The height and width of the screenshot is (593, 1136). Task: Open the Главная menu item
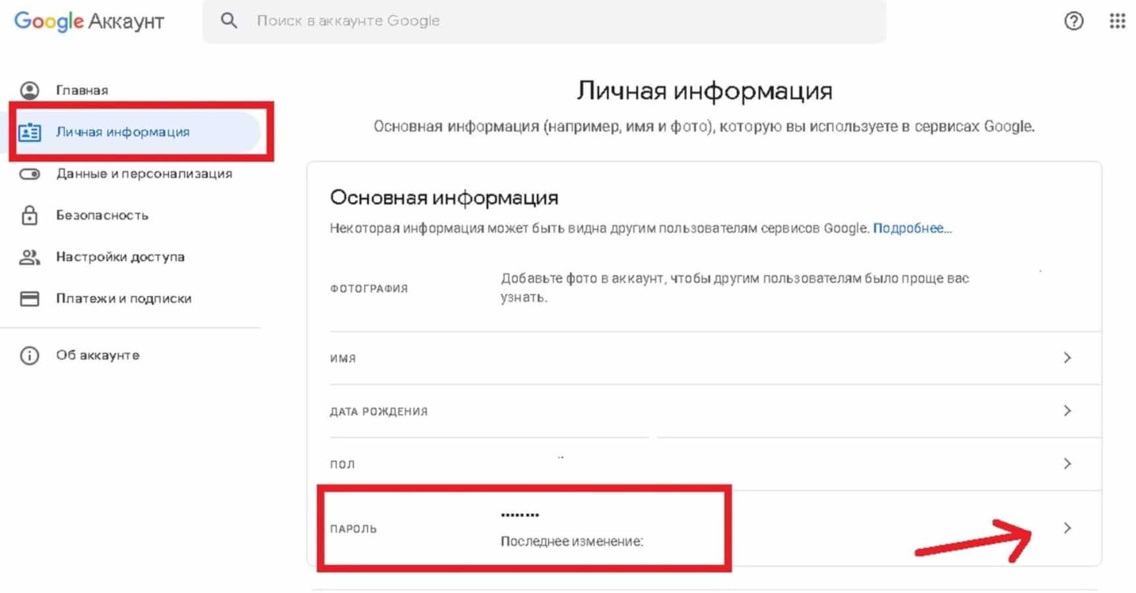pos(82,90)
